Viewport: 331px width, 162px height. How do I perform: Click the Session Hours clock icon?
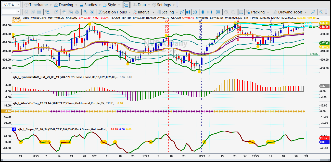pos(100,12)
